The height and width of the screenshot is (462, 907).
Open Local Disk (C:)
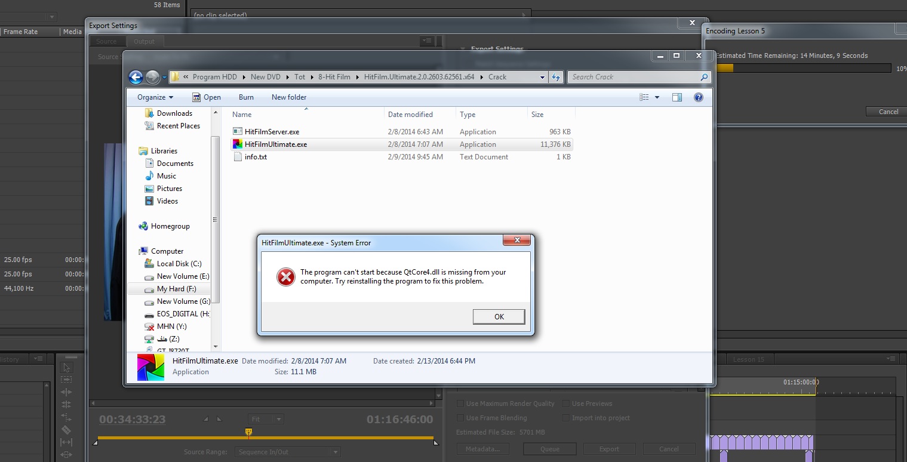click(x=179, y=264)
